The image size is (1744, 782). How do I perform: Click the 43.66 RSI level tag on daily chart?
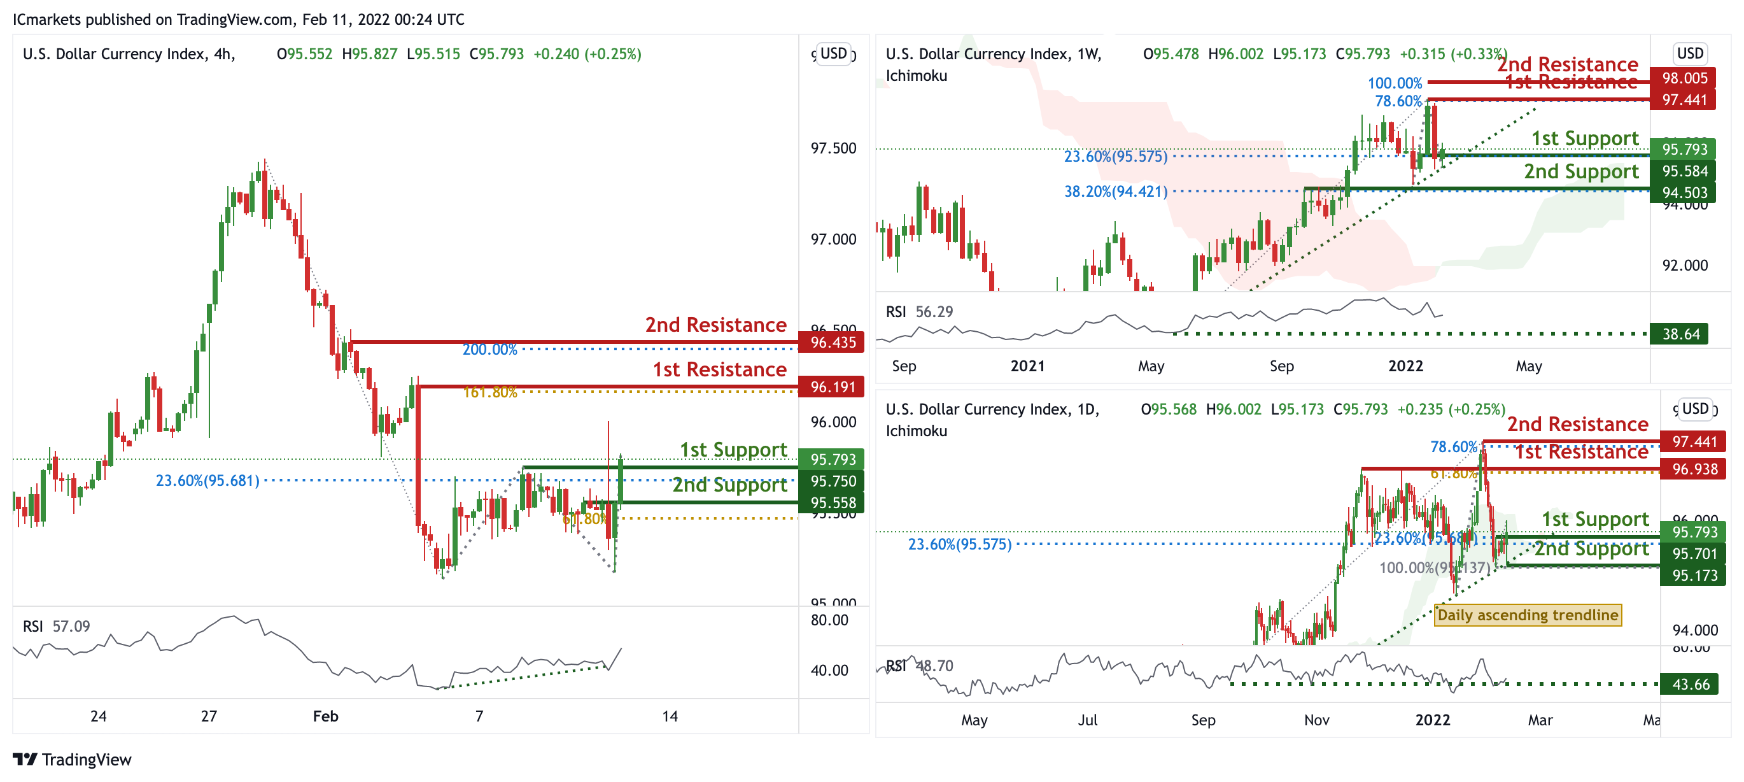(x=1691, y=685)
